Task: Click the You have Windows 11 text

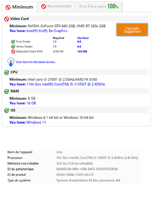Action: 28,122
